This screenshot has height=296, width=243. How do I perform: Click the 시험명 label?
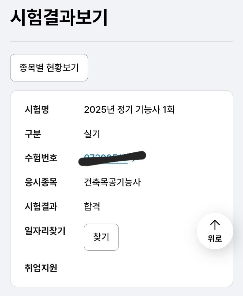point(37,109)
